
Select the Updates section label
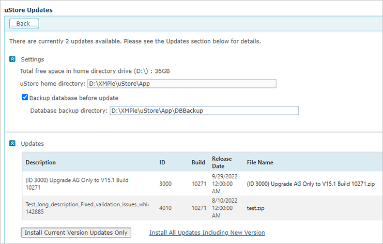pyautogui.click(x=32, y=144)
